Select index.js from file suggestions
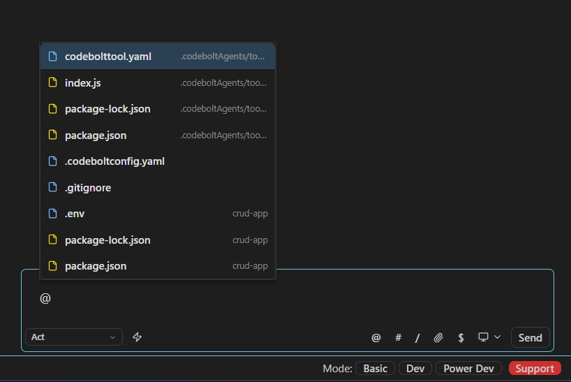 tap(158, 82)
